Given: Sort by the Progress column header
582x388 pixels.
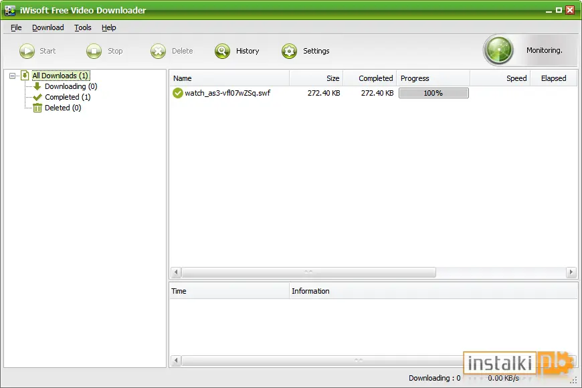Looking at the screenshot, I should (x=433, y=78).
